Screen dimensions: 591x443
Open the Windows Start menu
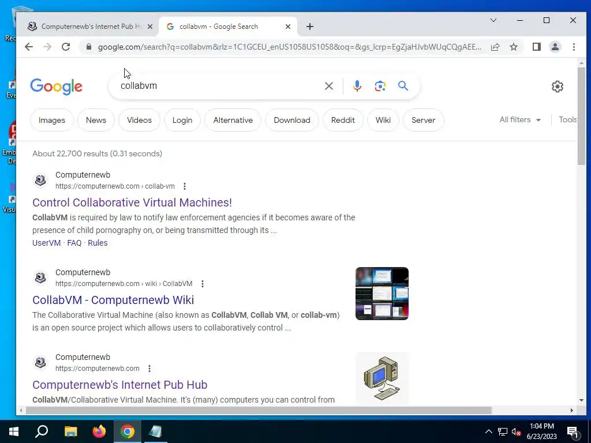14,431
